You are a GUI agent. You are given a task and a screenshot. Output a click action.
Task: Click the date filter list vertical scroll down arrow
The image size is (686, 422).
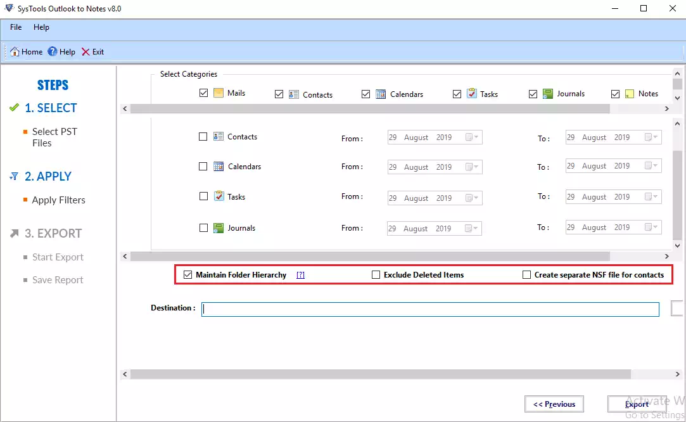click(x=677, y=246)
